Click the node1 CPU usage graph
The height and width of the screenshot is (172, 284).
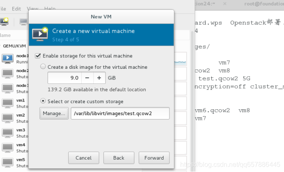click(x=180, y=59)
